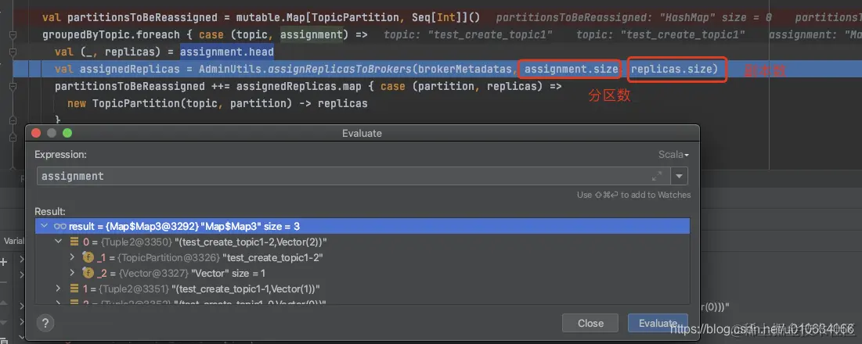Click the field icon of _2 row
Screen dimensions: 862x344
tap(88, 273)
